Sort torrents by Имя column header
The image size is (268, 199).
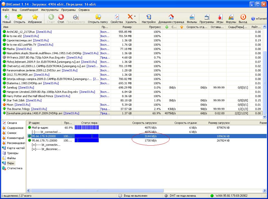click(50, 27)
